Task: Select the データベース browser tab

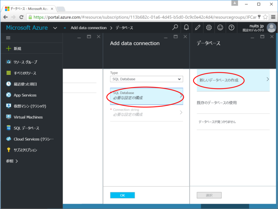Action: pos(29,9)
